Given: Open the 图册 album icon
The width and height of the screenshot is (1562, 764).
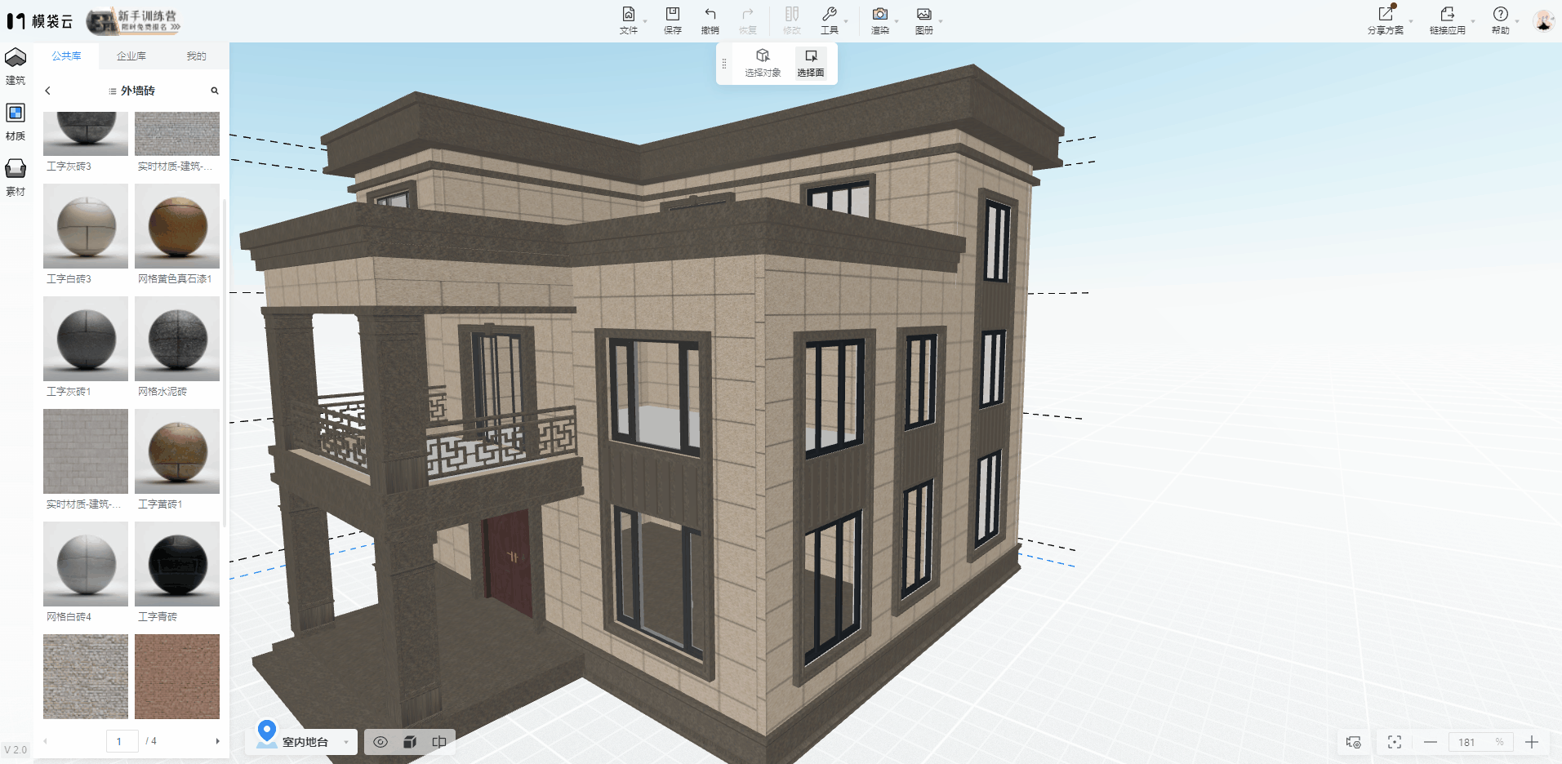Looking at the screenshot, I should (923, 20).
